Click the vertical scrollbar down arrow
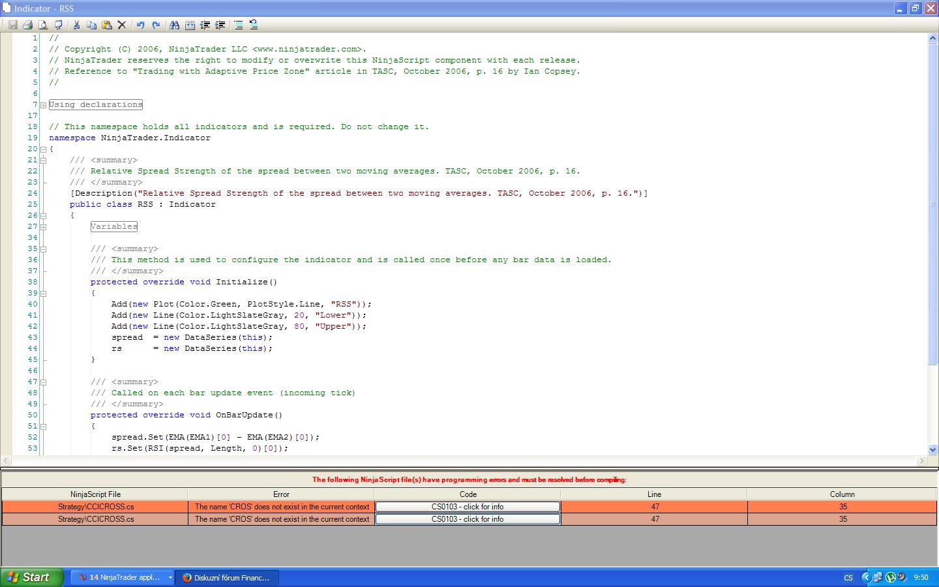Viewport: 939px width, 587px height. [x=932, y=449]
